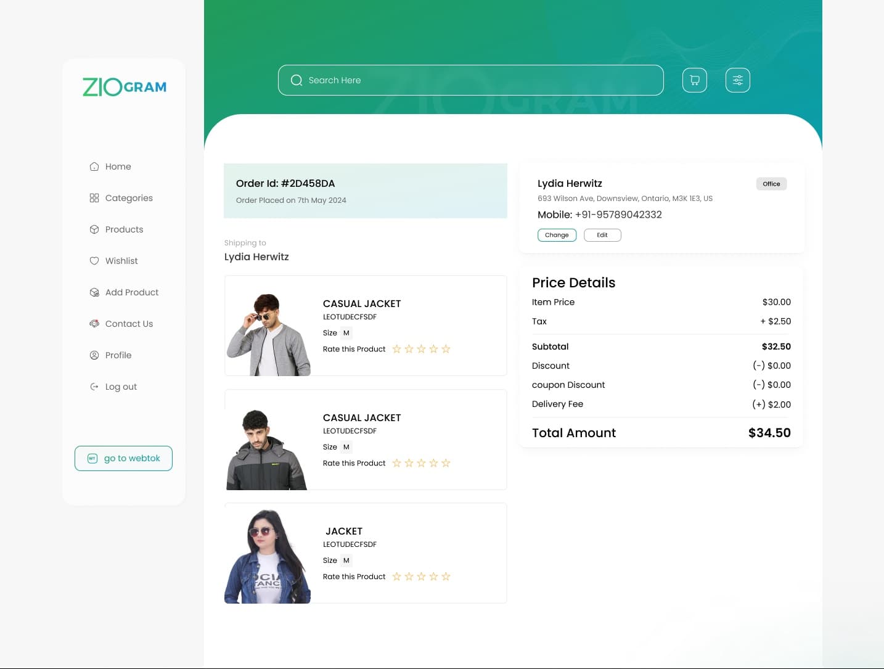Screen dimensions: 884x669
Task: Open the denim Jacket product thumbnail
Action: (x=268, y=556)
